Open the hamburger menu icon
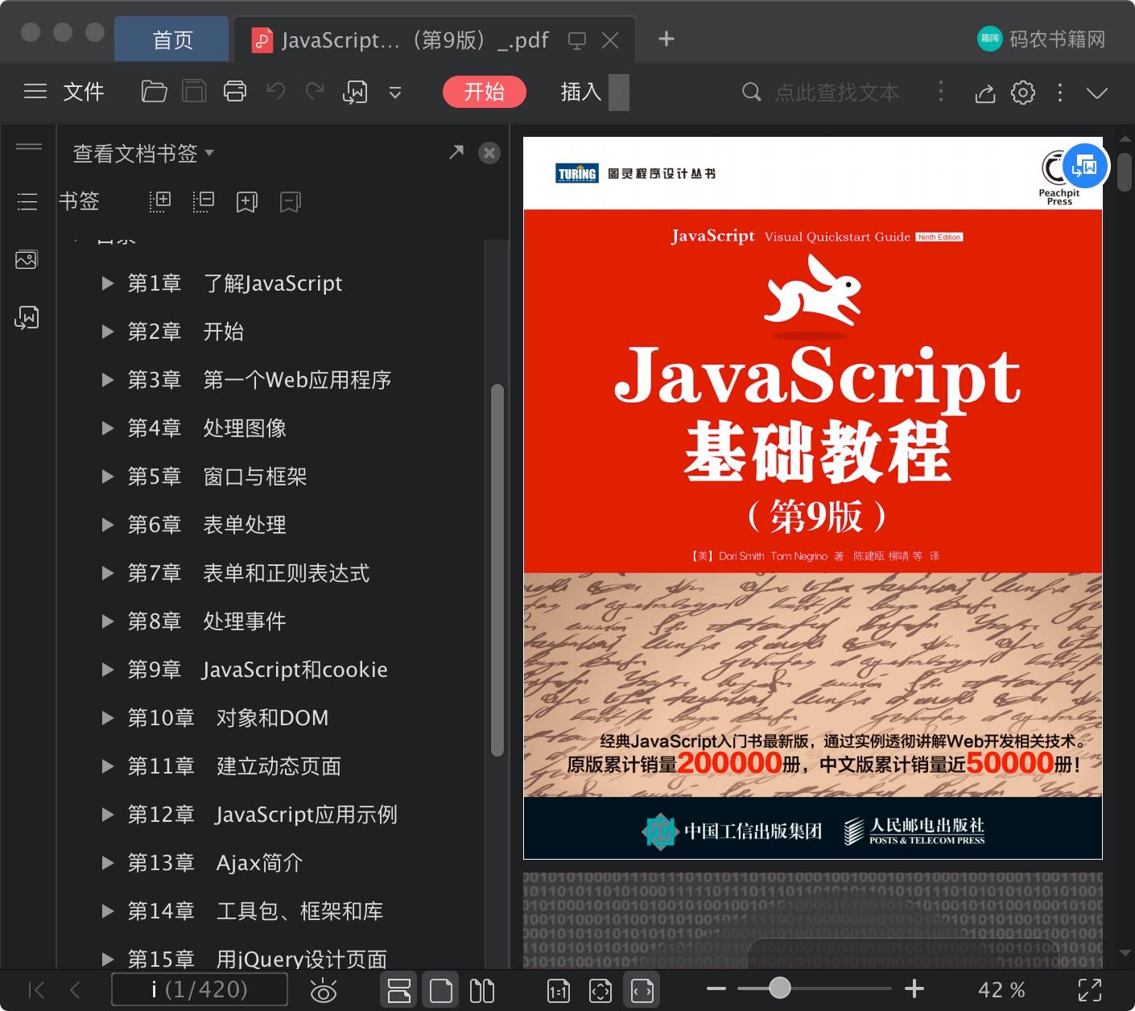This screenshot has width=1135, height=1011. pos(35,92)
